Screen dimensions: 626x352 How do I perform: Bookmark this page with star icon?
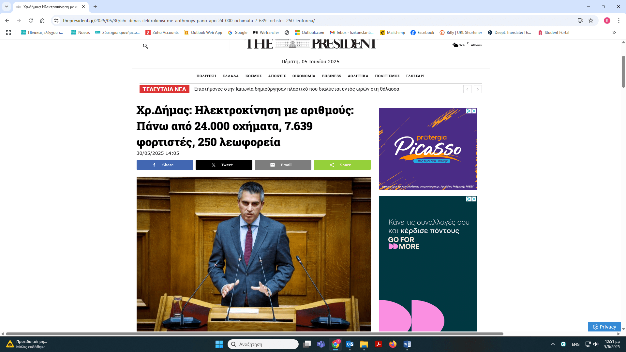(x=591, y=21)
